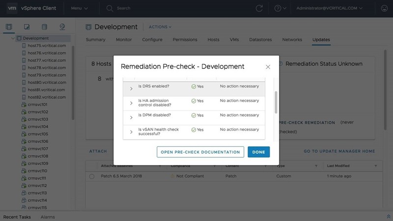Switch to the Permissions tab
The width and height of the screenshot is (393, 221).
pyautogui.click(x=185, y=40)
